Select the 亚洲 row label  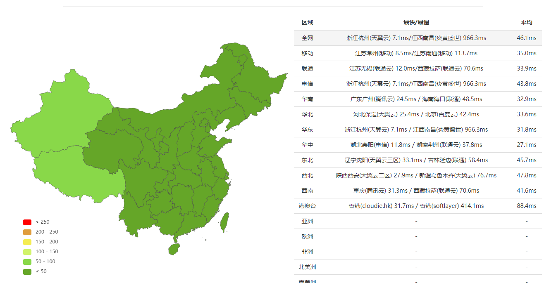pos(307,221)
